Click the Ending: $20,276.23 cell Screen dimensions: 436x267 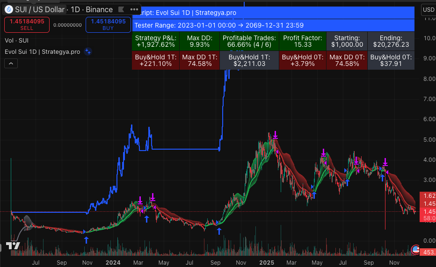tap(391, 41)
